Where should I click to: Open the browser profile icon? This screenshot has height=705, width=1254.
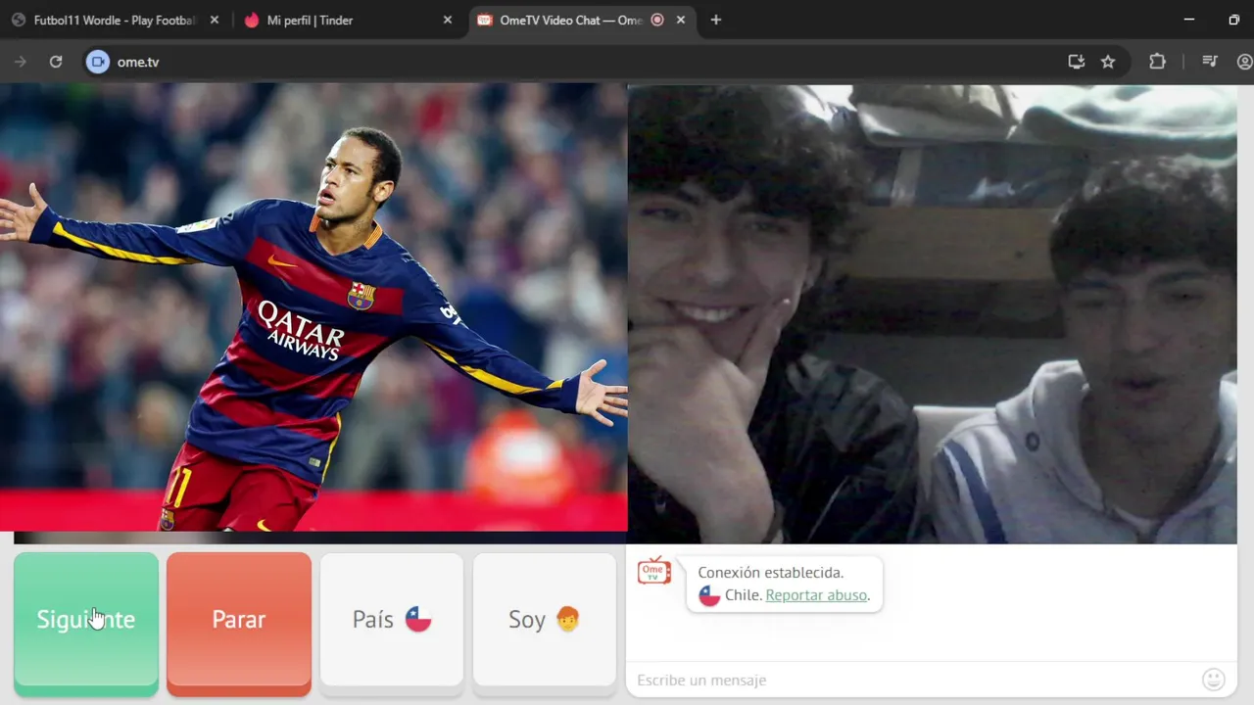tap(1245, 62)
